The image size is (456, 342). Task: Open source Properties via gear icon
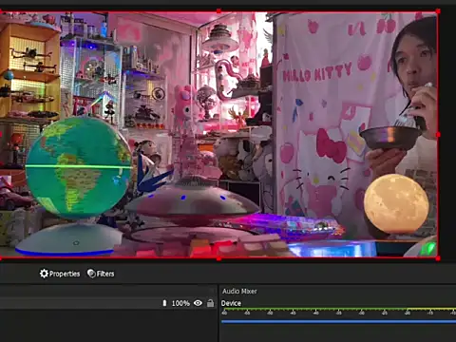tap(60, 274)
